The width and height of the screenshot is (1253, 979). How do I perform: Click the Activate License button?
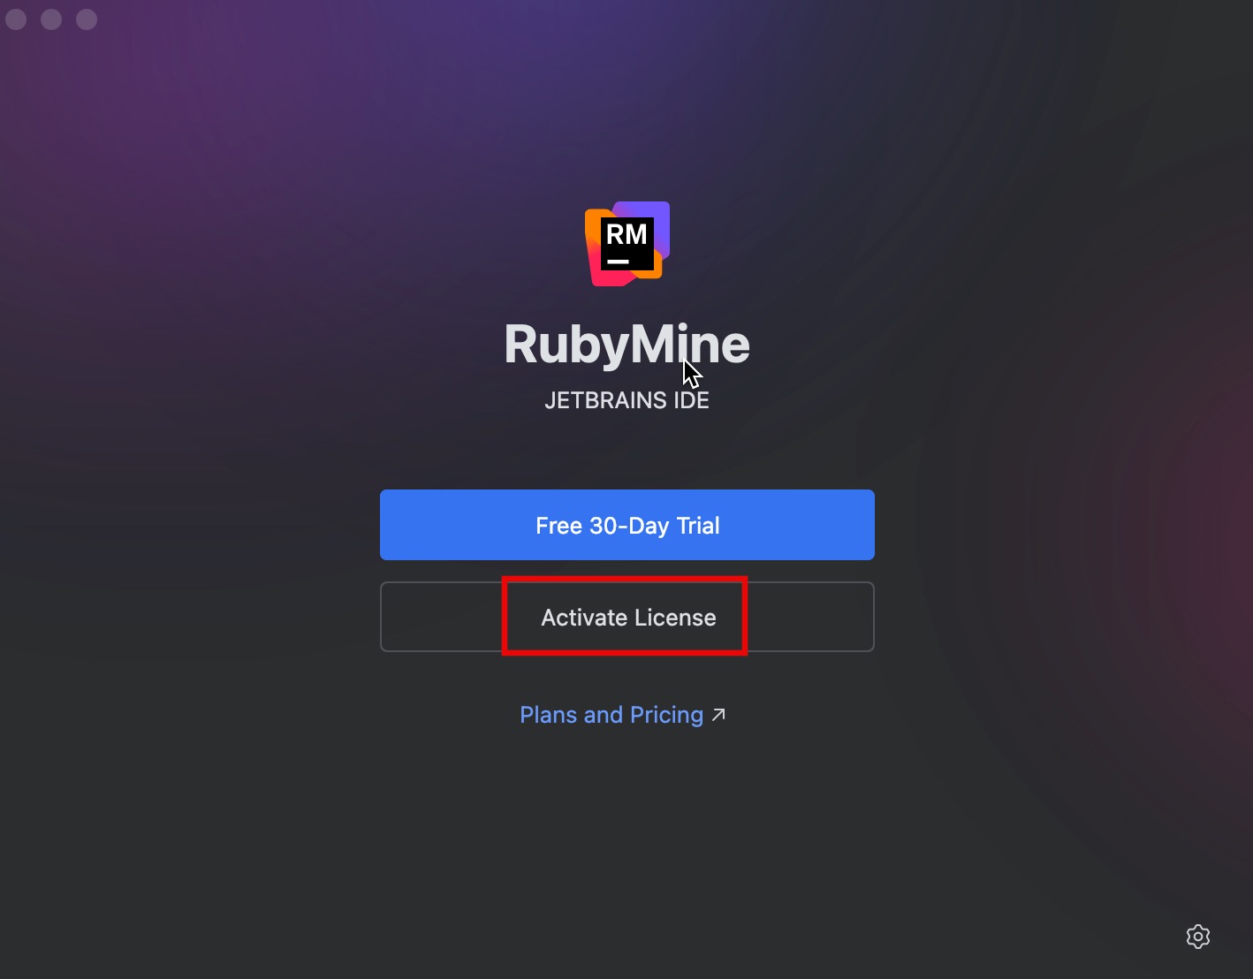tap(627, 617)
